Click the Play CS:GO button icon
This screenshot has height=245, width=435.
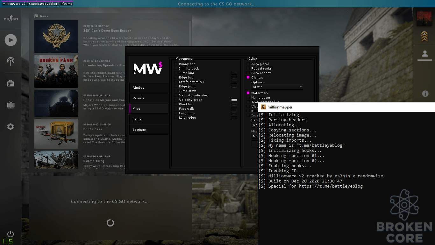pos(11,40)
